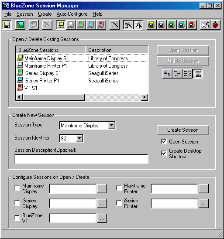Click the BlueZone Sessions column header
Image resolution: width=224 pixels, height=239 pixels.
pyautogui.click(x=50, y=50)
